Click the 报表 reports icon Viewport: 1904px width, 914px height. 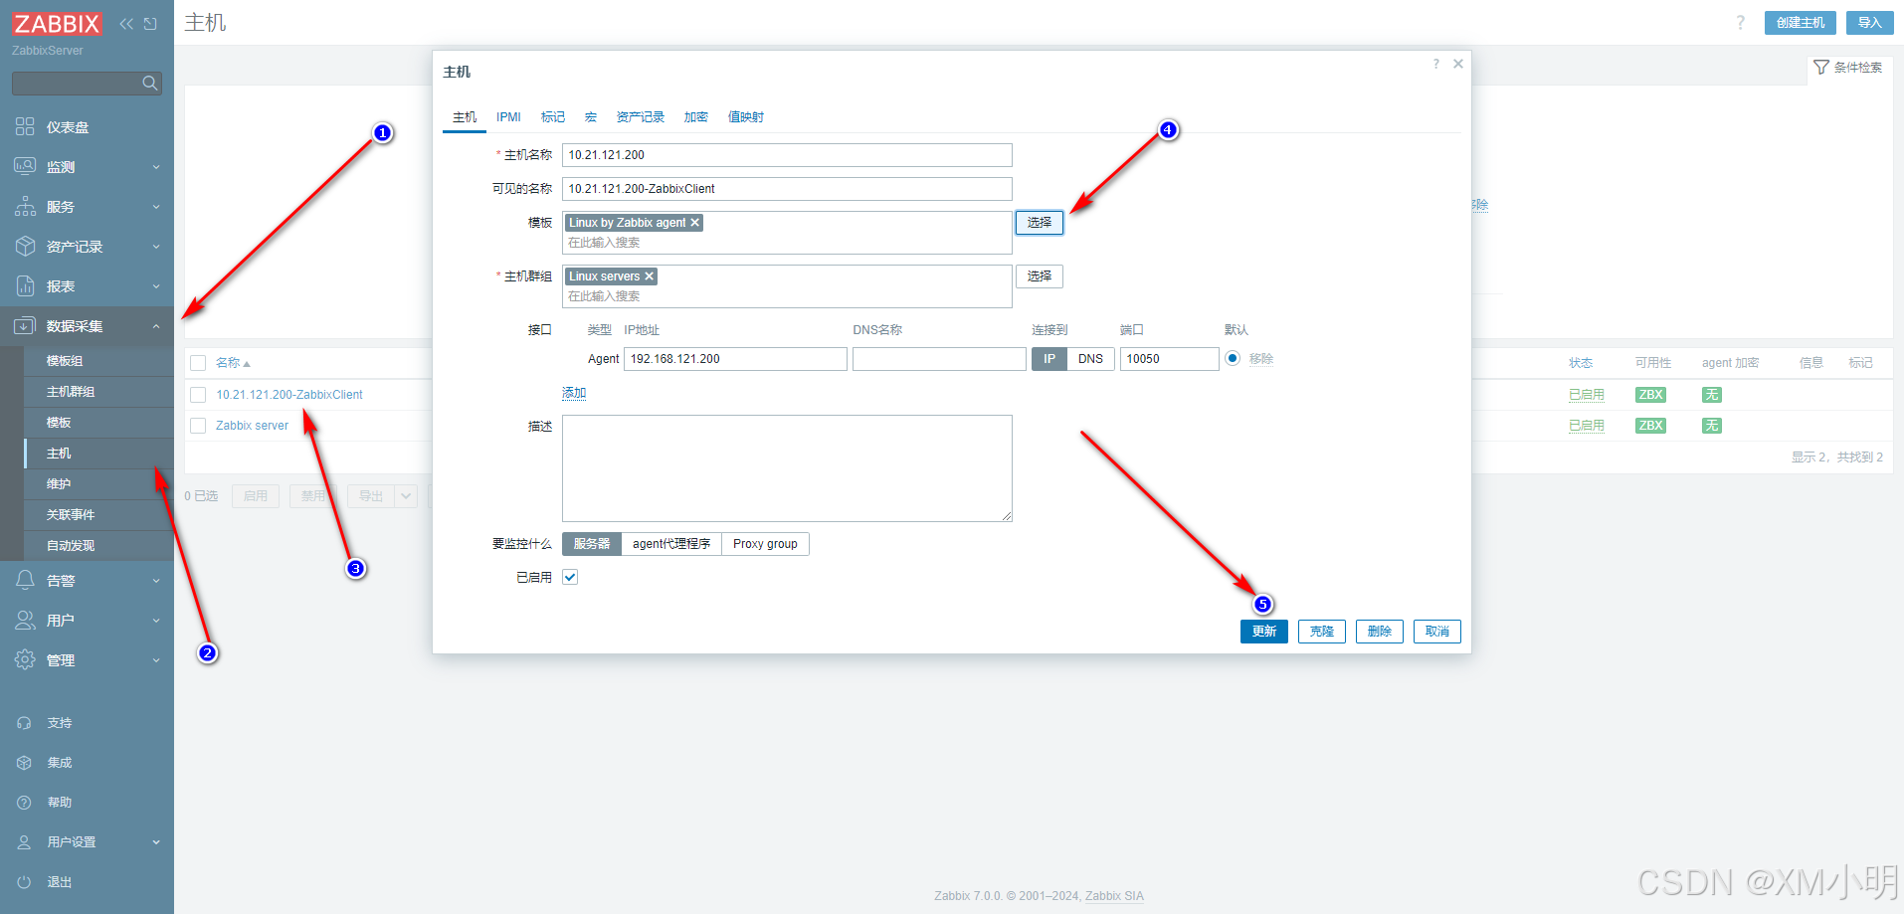click(25, 285)
